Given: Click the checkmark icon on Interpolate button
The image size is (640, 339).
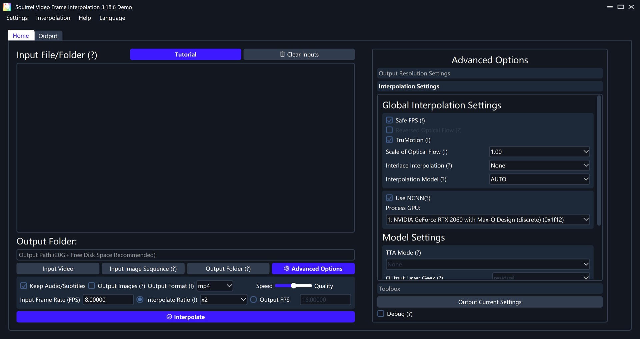Looking at the screenshot, I should coord(169,317).
